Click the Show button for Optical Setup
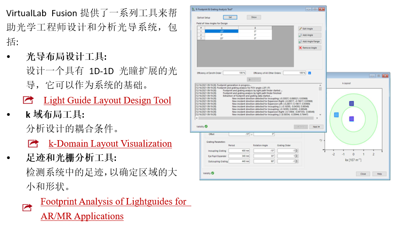Viewport: 395px width, 227px height. tap(254, 17)
